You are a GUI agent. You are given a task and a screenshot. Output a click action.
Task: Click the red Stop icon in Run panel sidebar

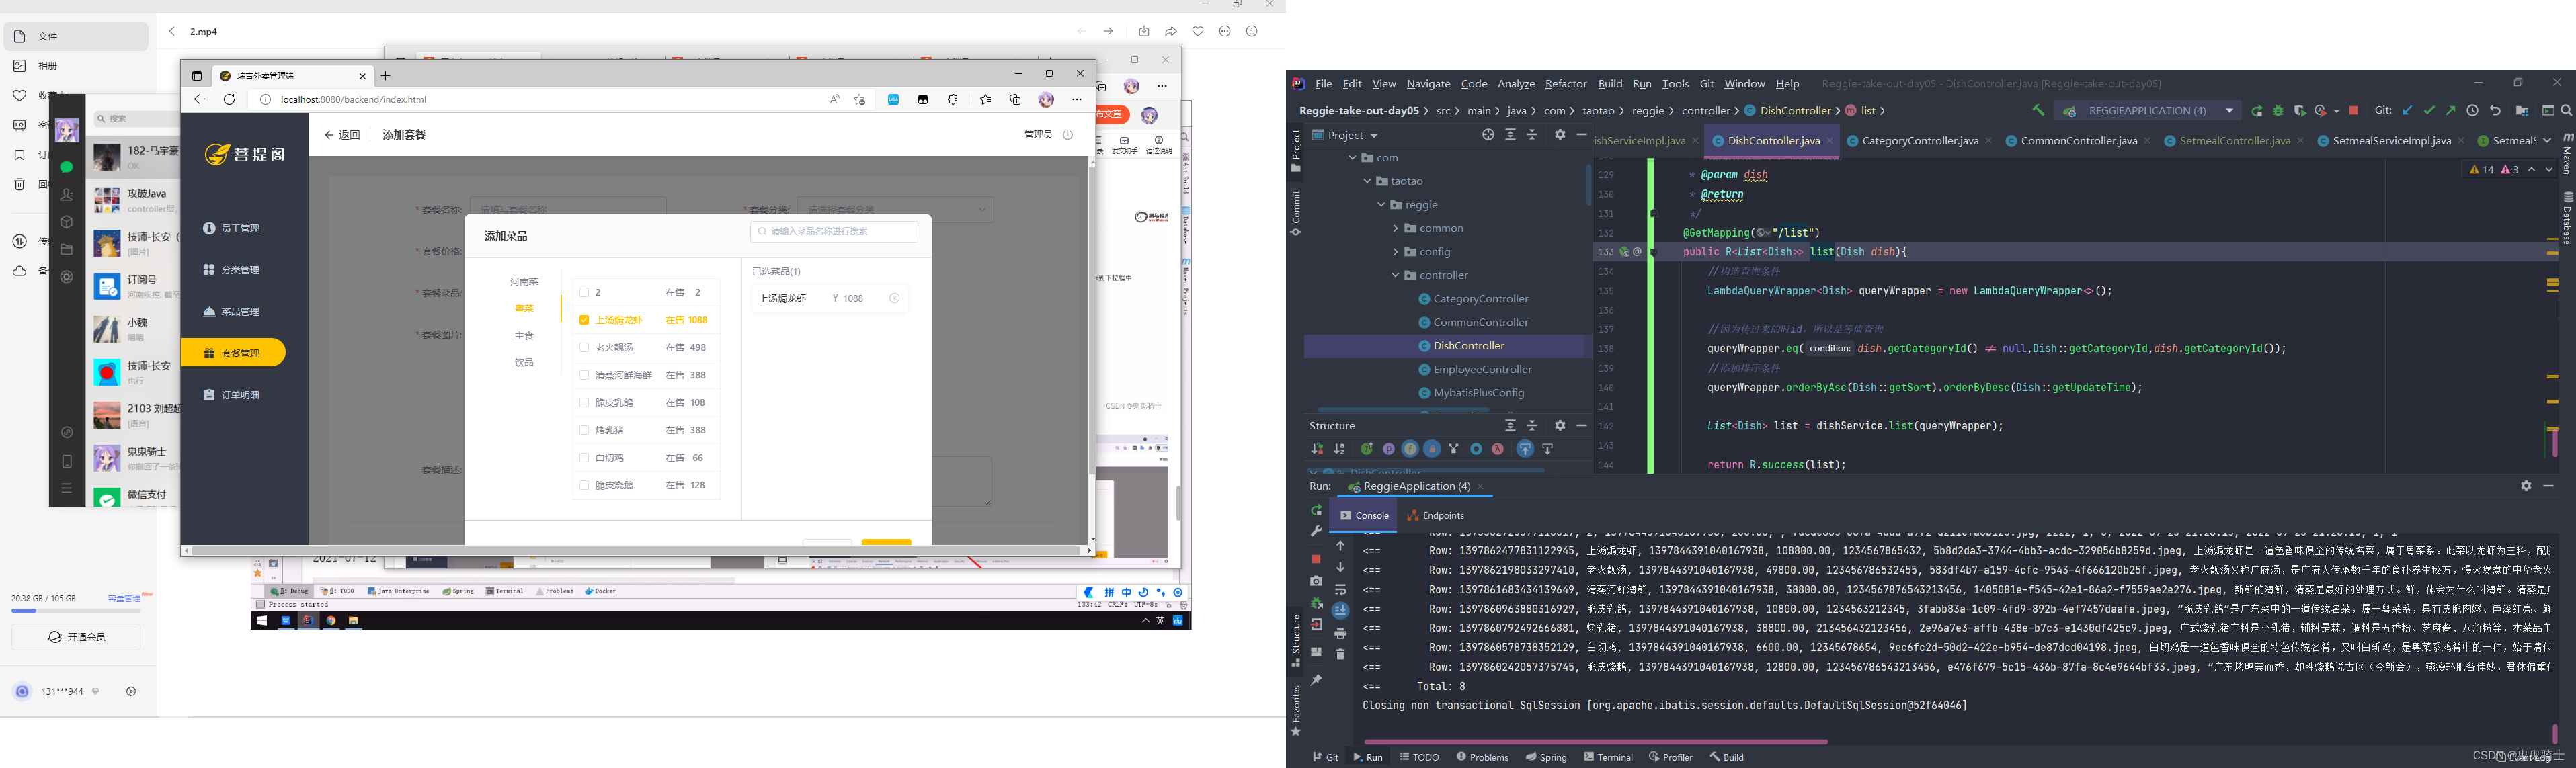click(1316, 559)
